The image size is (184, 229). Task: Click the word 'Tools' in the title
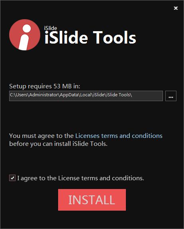point(114,38)
